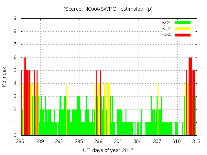The width and height of the screenshot is (207, 155).
Task: Click the 'UT, days of year 2017' axis label
Action: tap(108, 150)
